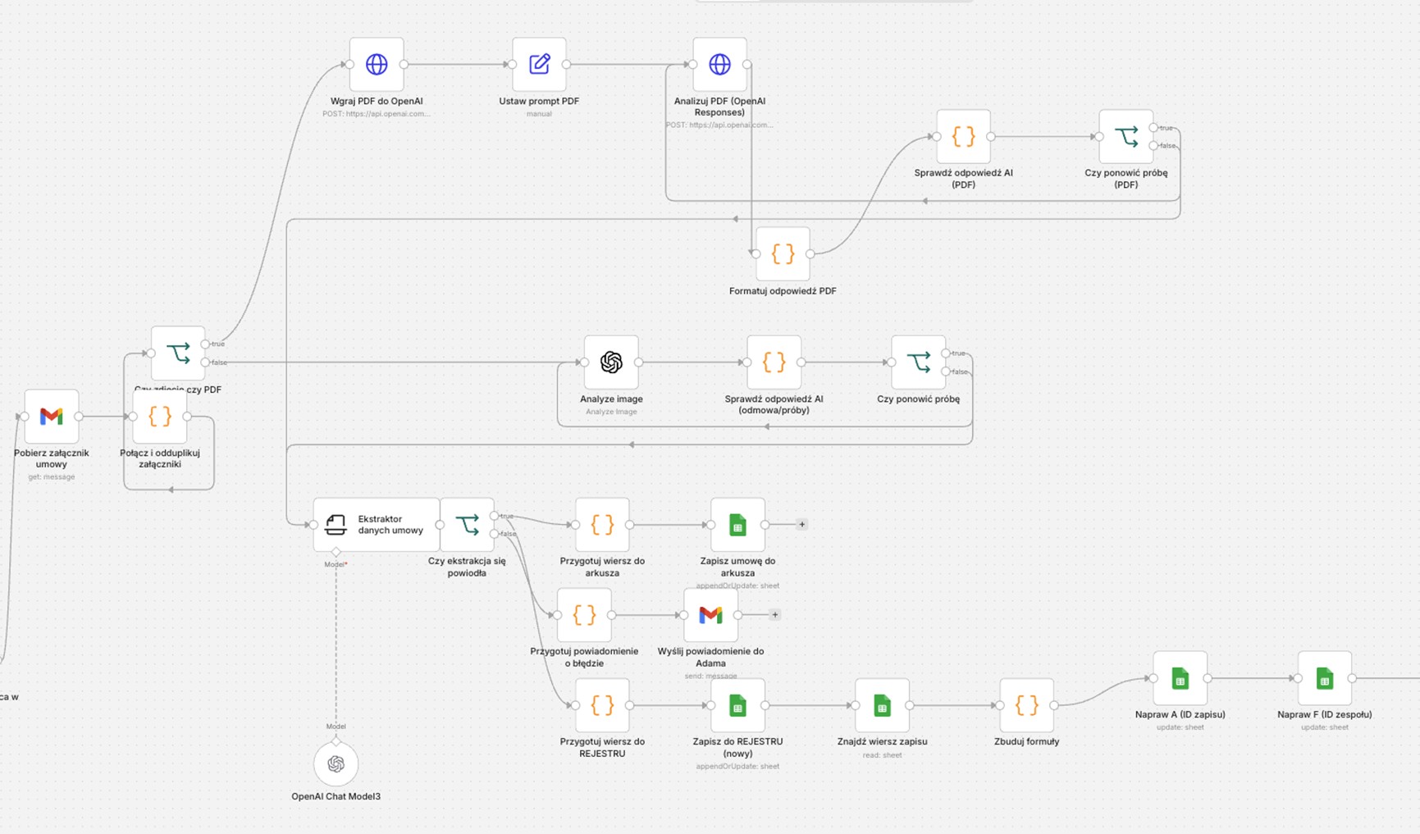Click the "manual" subtitle under Ustaw prompt PDF
1420x834 pixels.
(539, 114)
